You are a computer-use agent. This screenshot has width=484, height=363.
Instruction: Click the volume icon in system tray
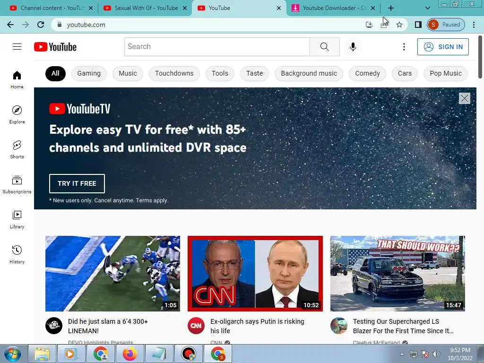(436, 354)
